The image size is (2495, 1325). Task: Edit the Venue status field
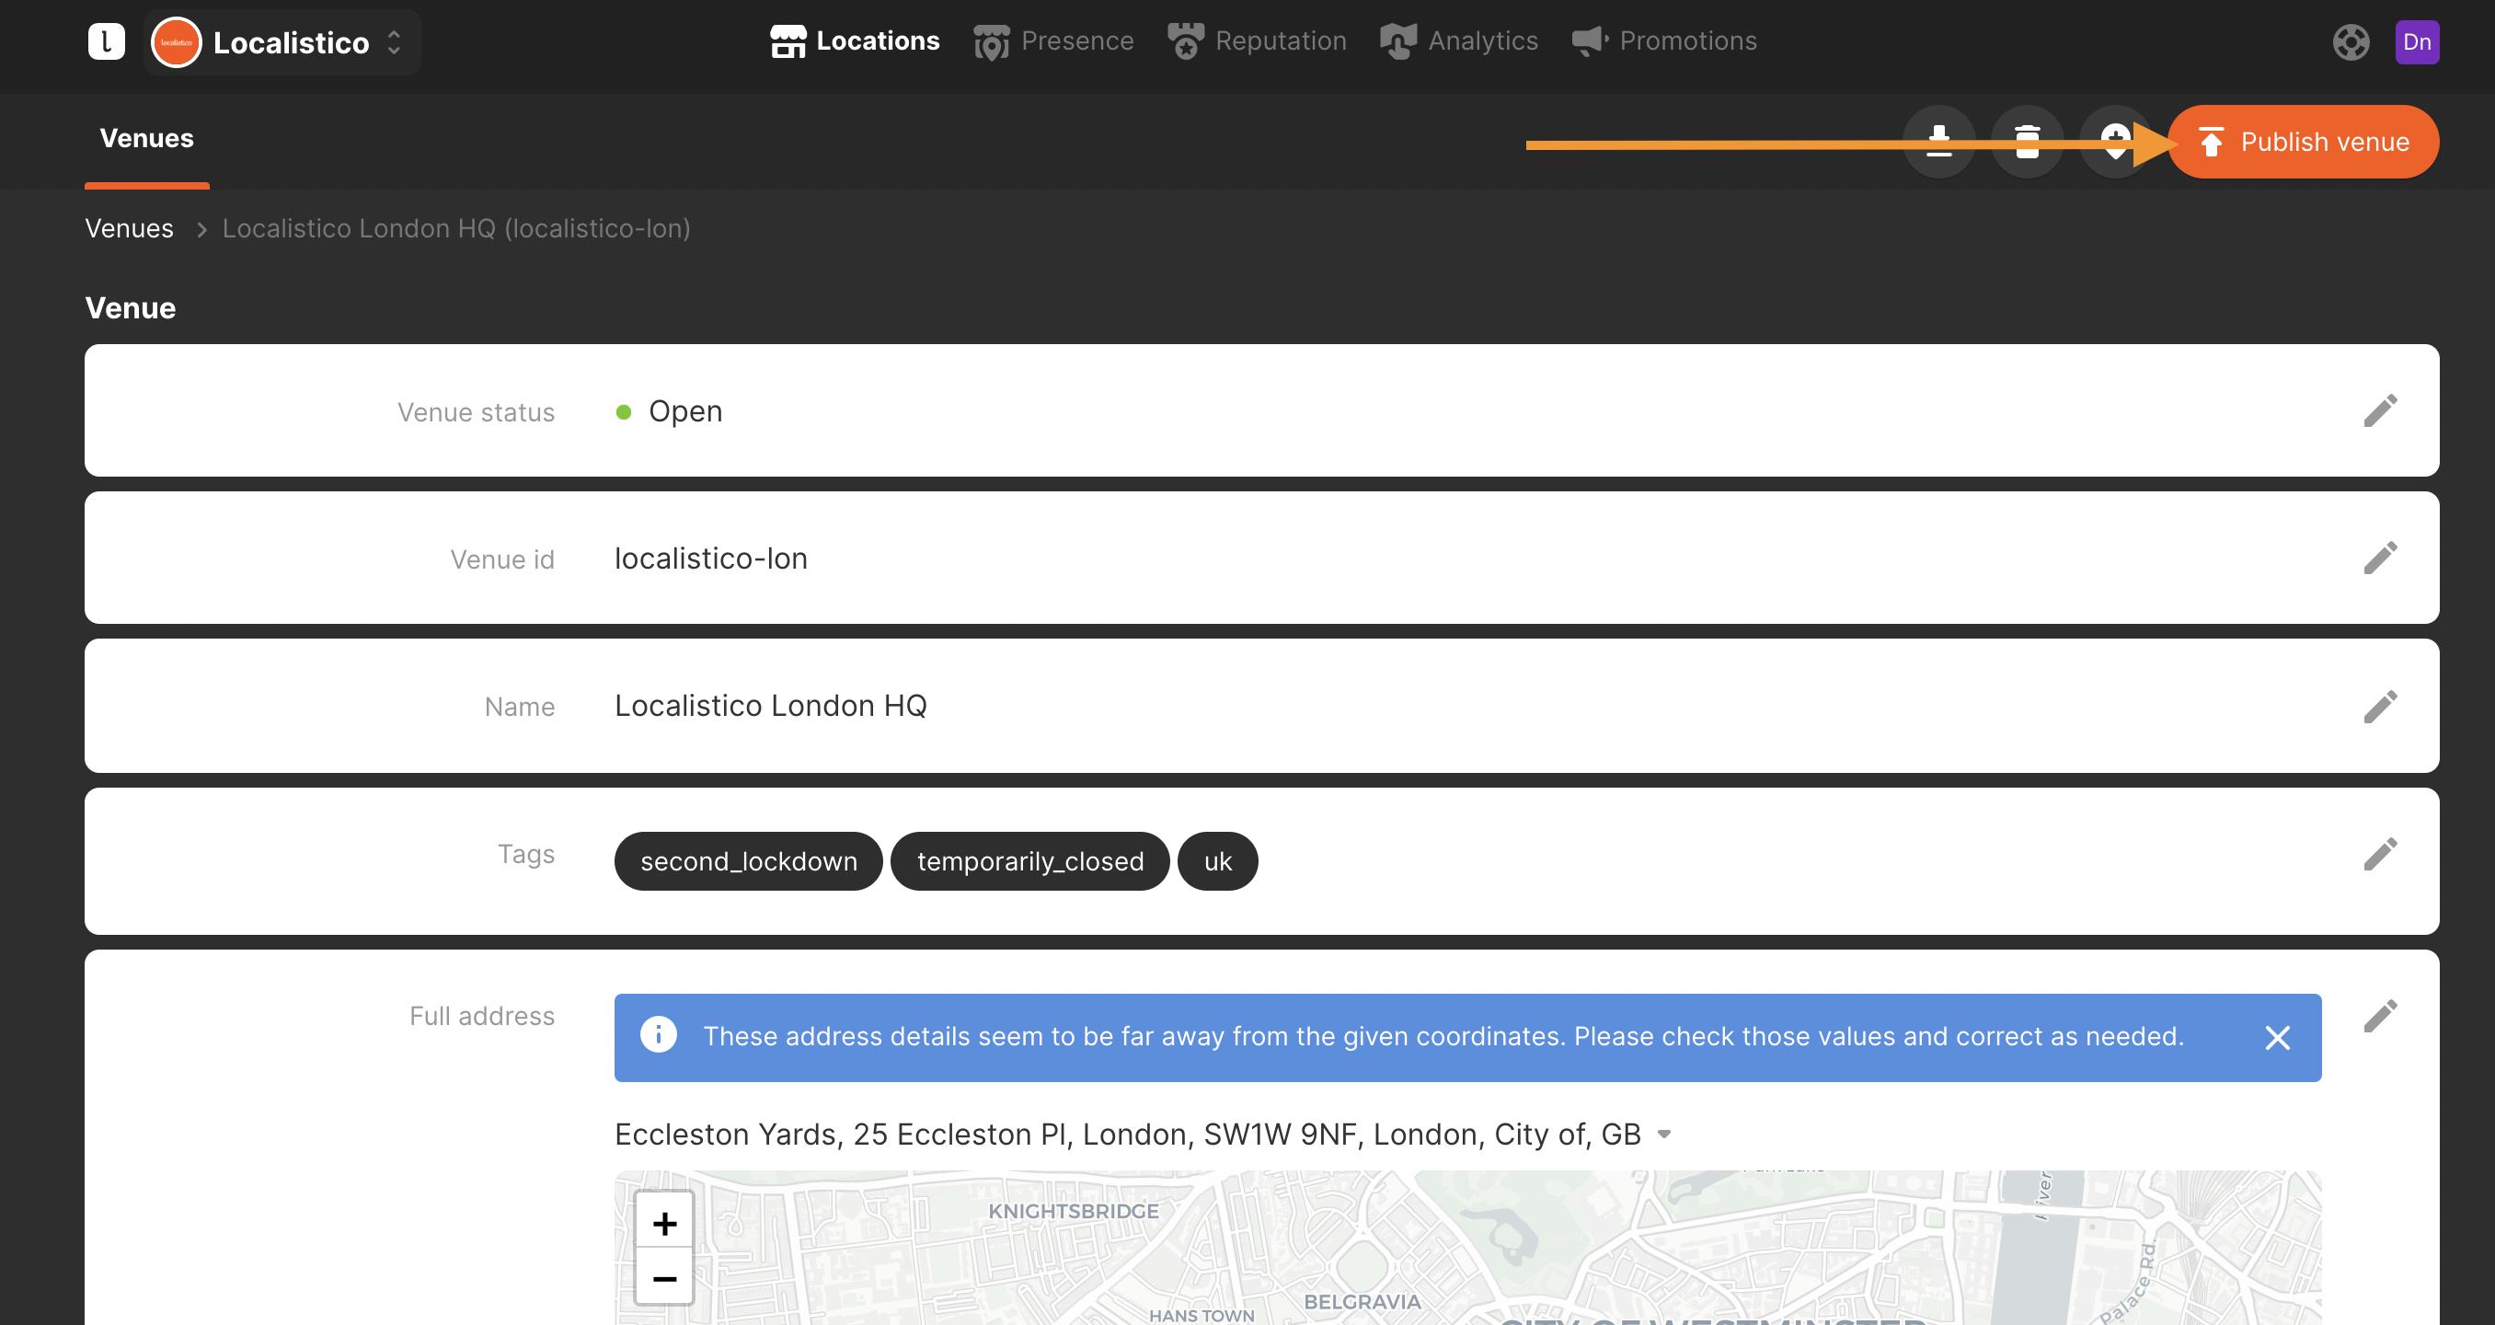click(2380, 410)
